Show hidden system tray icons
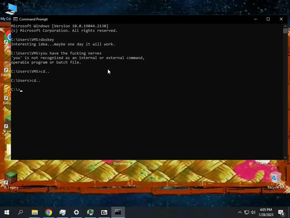 pos(240,212)
